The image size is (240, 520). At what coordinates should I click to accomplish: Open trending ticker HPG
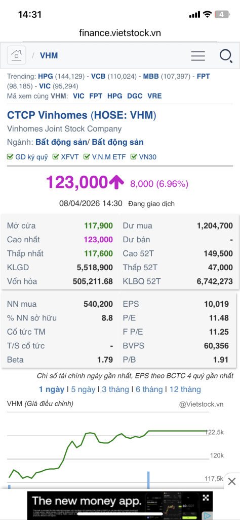45,76
